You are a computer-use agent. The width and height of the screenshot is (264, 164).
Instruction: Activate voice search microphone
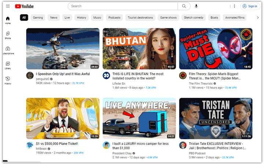point(196,6)
